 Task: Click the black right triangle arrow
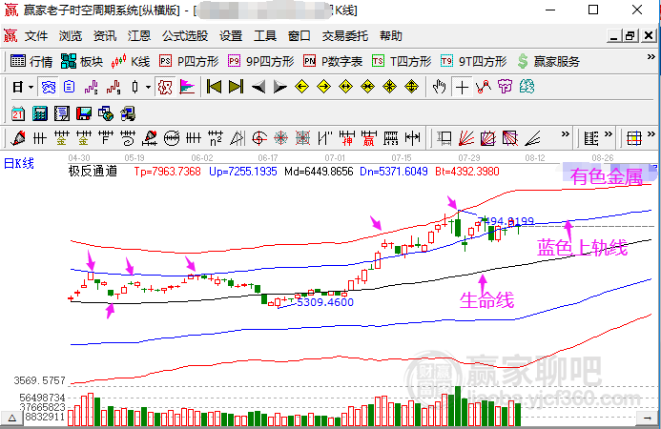(x=279, y=88)
